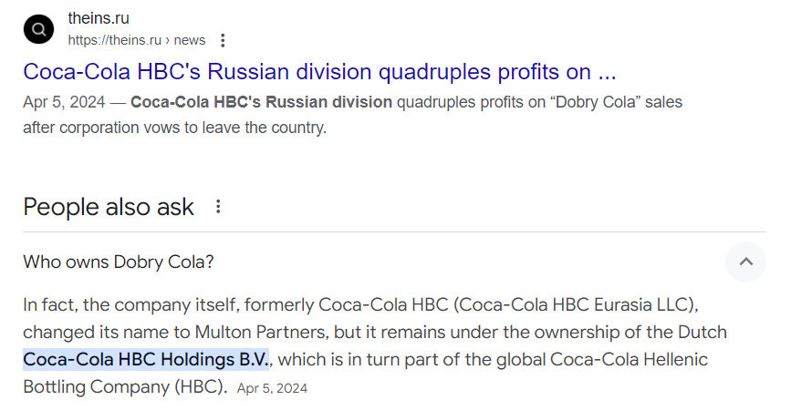Open the "Coca-Cola HBC's Russian division quadruples" headline link
Viewport: 791px width, 411px height.
(x=319, y=71)
